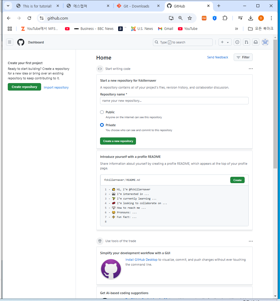
Task: Click the site information icon in address bar
Action: (42, 18)
